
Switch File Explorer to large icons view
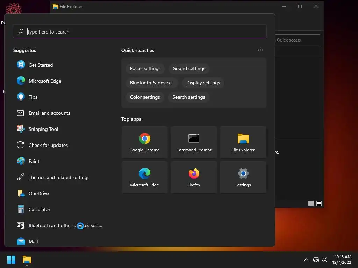pyautogui.click(x=319, y=203)
